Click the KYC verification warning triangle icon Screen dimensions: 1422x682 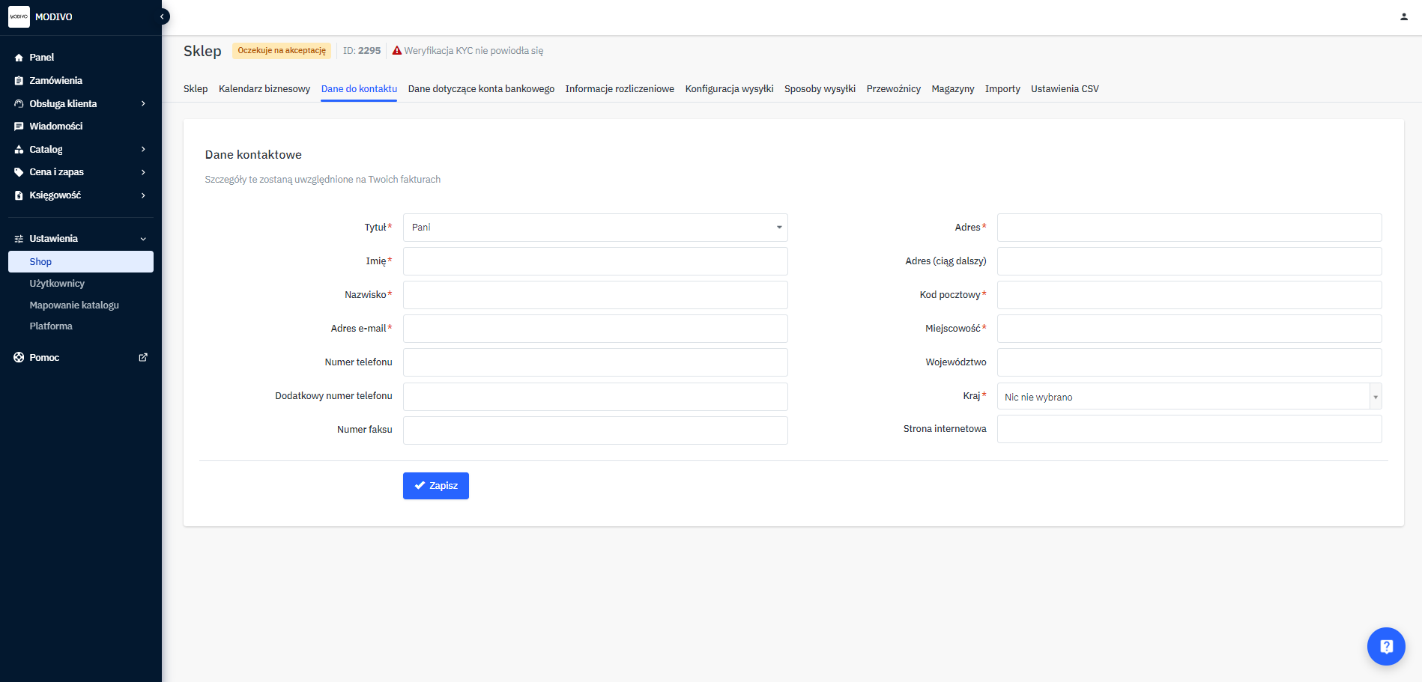point(397,51)
